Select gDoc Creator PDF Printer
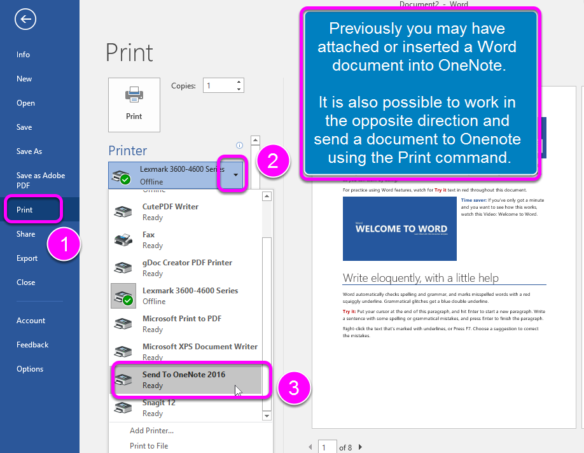584x453 pixels. pos(186,268)
